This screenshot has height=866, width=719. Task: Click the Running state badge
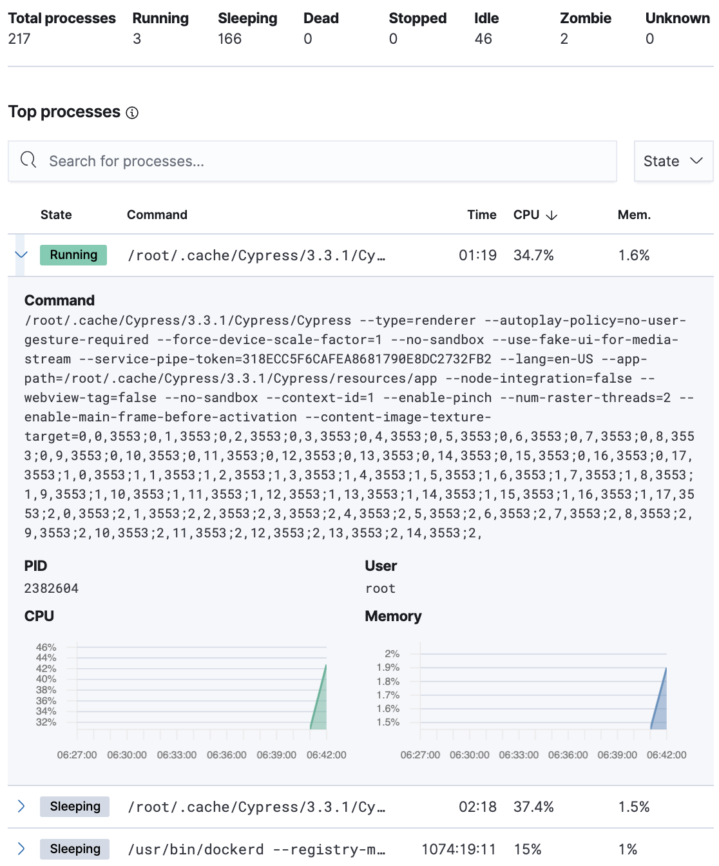[x=73, y=255]
